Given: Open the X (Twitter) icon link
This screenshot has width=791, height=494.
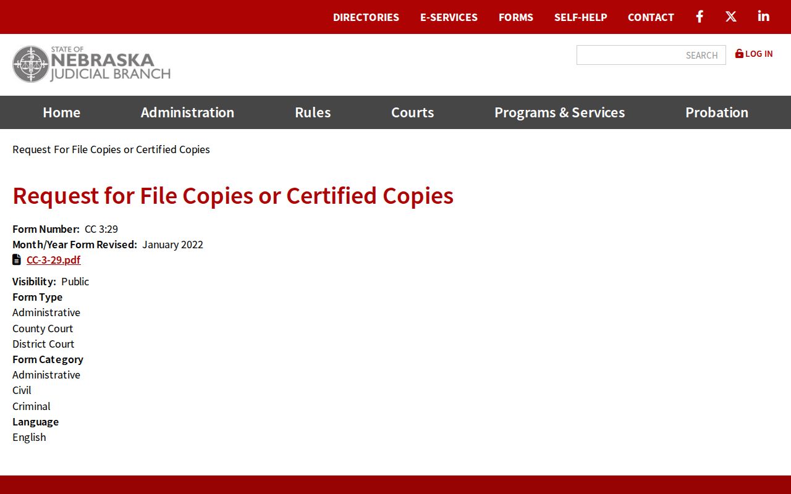Looking at the screenshot, I should pyautogui.click(x=731, y=17).
